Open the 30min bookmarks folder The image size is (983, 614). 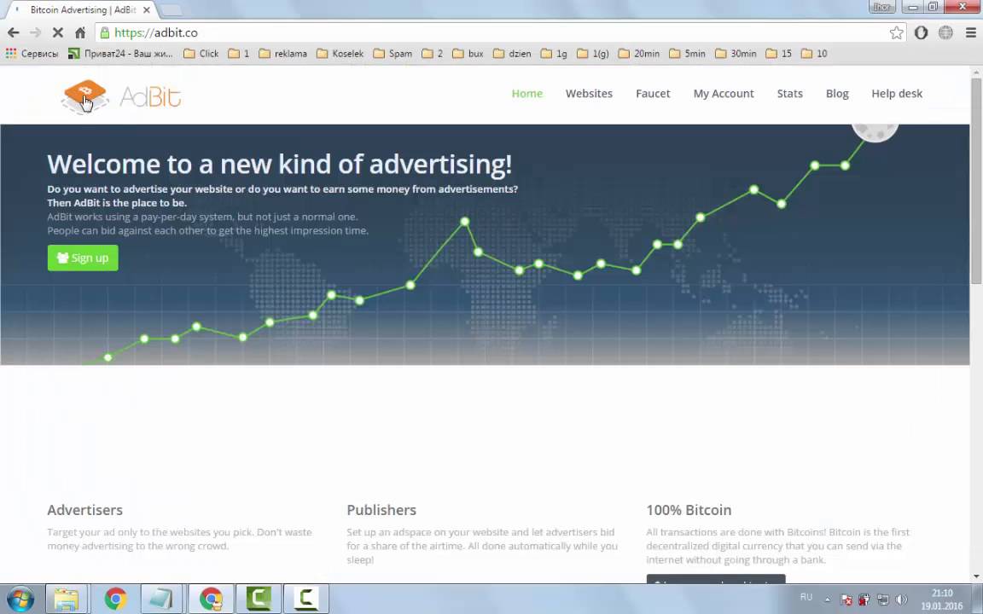coord(736,54)
